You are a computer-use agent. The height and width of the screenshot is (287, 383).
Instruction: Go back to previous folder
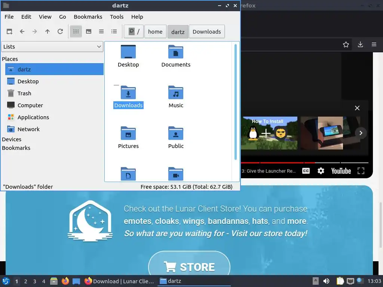[x=22, y=31]
